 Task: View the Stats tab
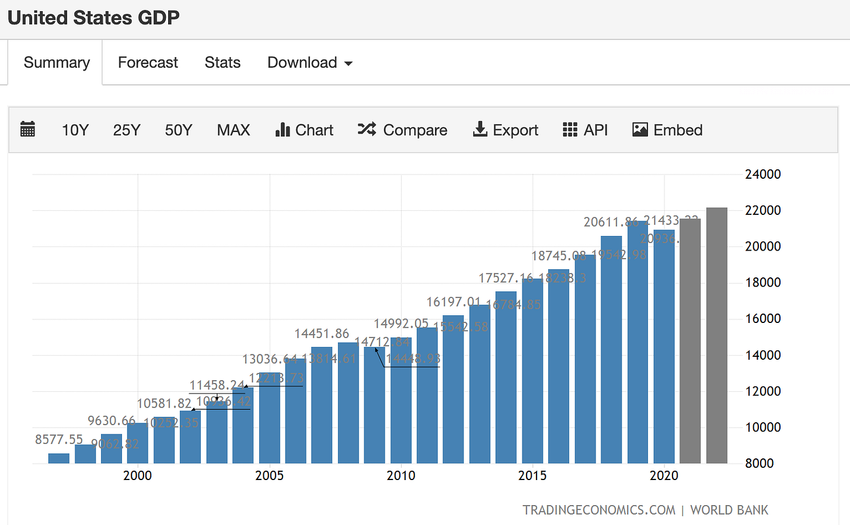coord(222,62)
